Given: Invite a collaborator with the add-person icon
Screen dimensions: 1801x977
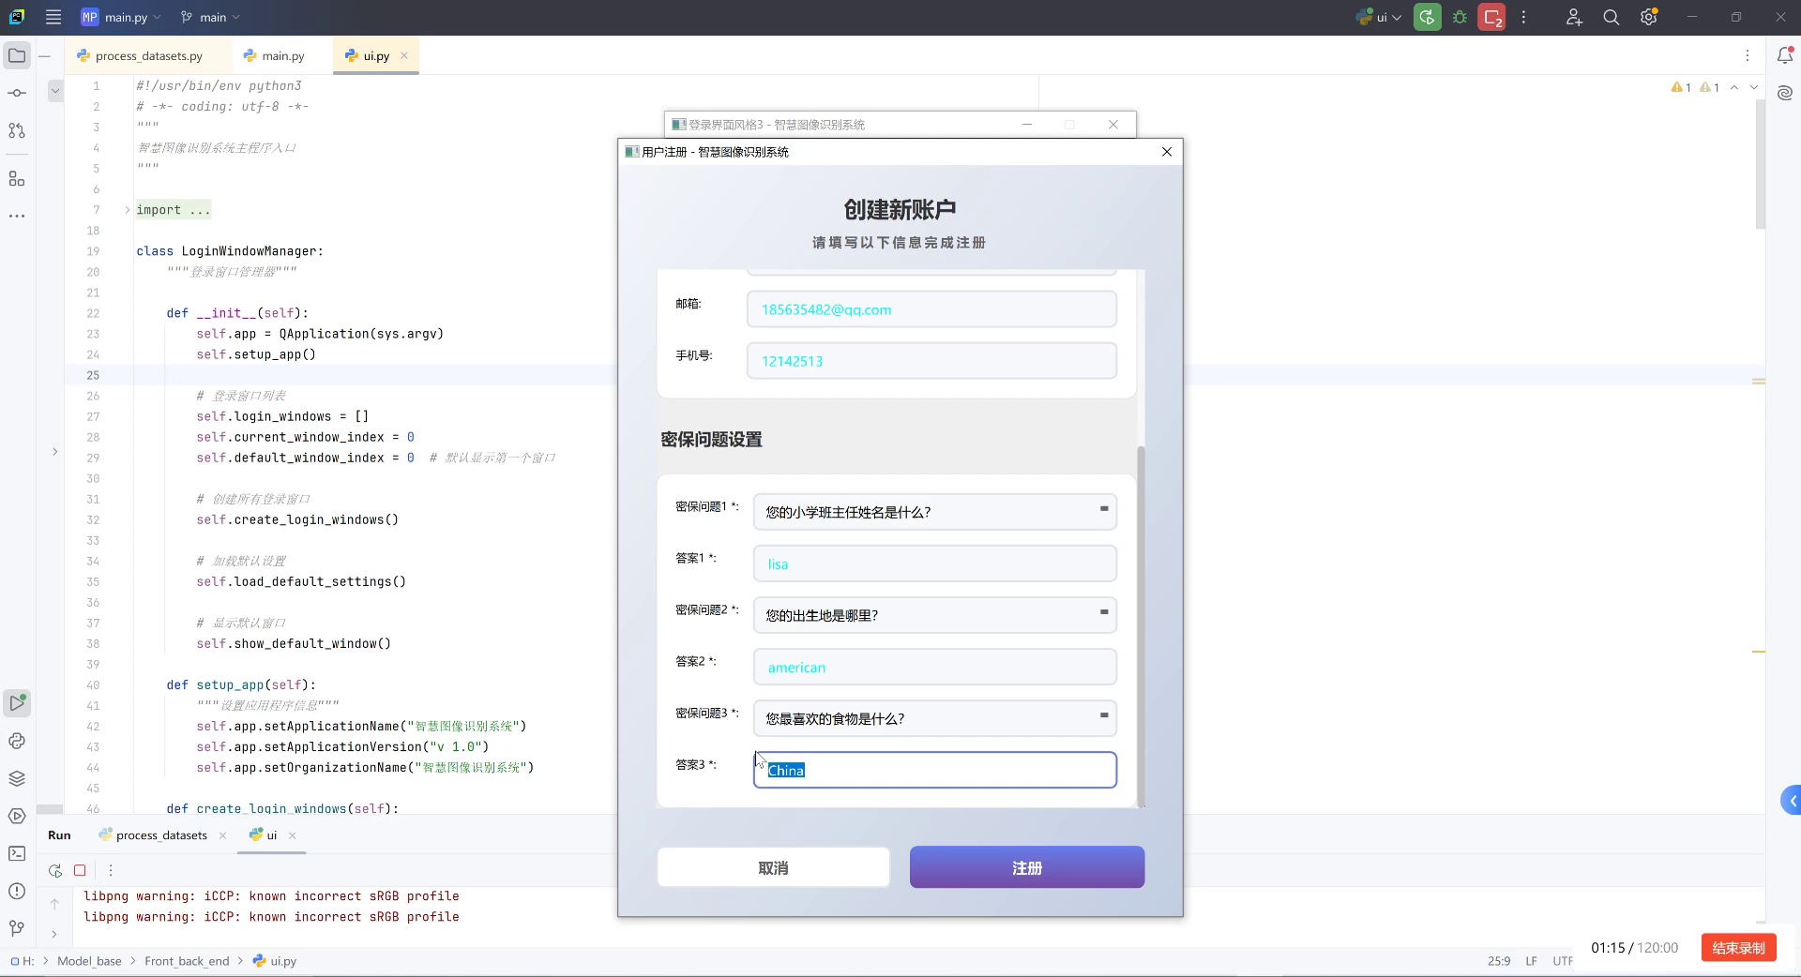Looking at the screenshot, I should click(1574, 17).
